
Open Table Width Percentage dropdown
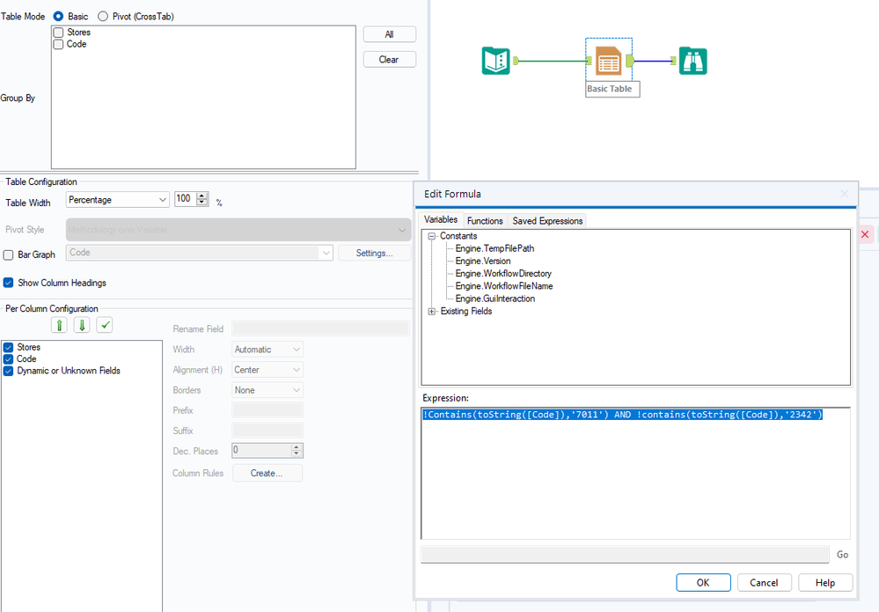click(x=118, y=200)
